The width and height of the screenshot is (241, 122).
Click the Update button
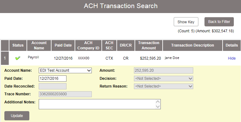[x=17, y=116]
